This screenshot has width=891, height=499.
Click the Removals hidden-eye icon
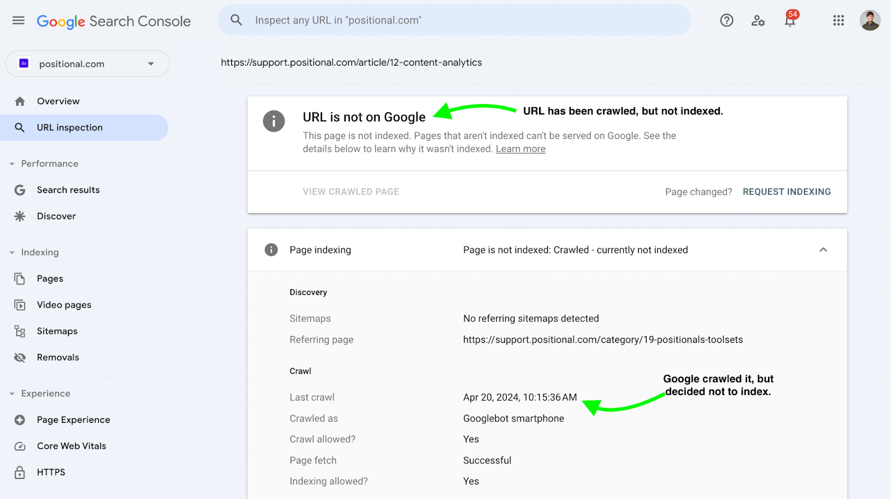[20, 358]
